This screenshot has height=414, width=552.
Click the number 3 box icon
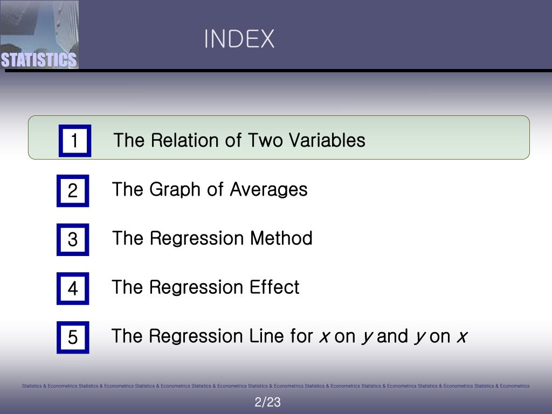[73, 239]
